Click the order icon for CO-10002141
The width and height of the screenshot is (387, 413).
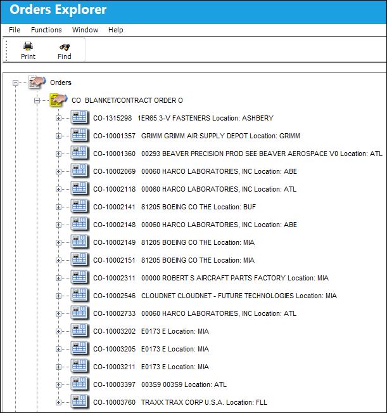79,207
